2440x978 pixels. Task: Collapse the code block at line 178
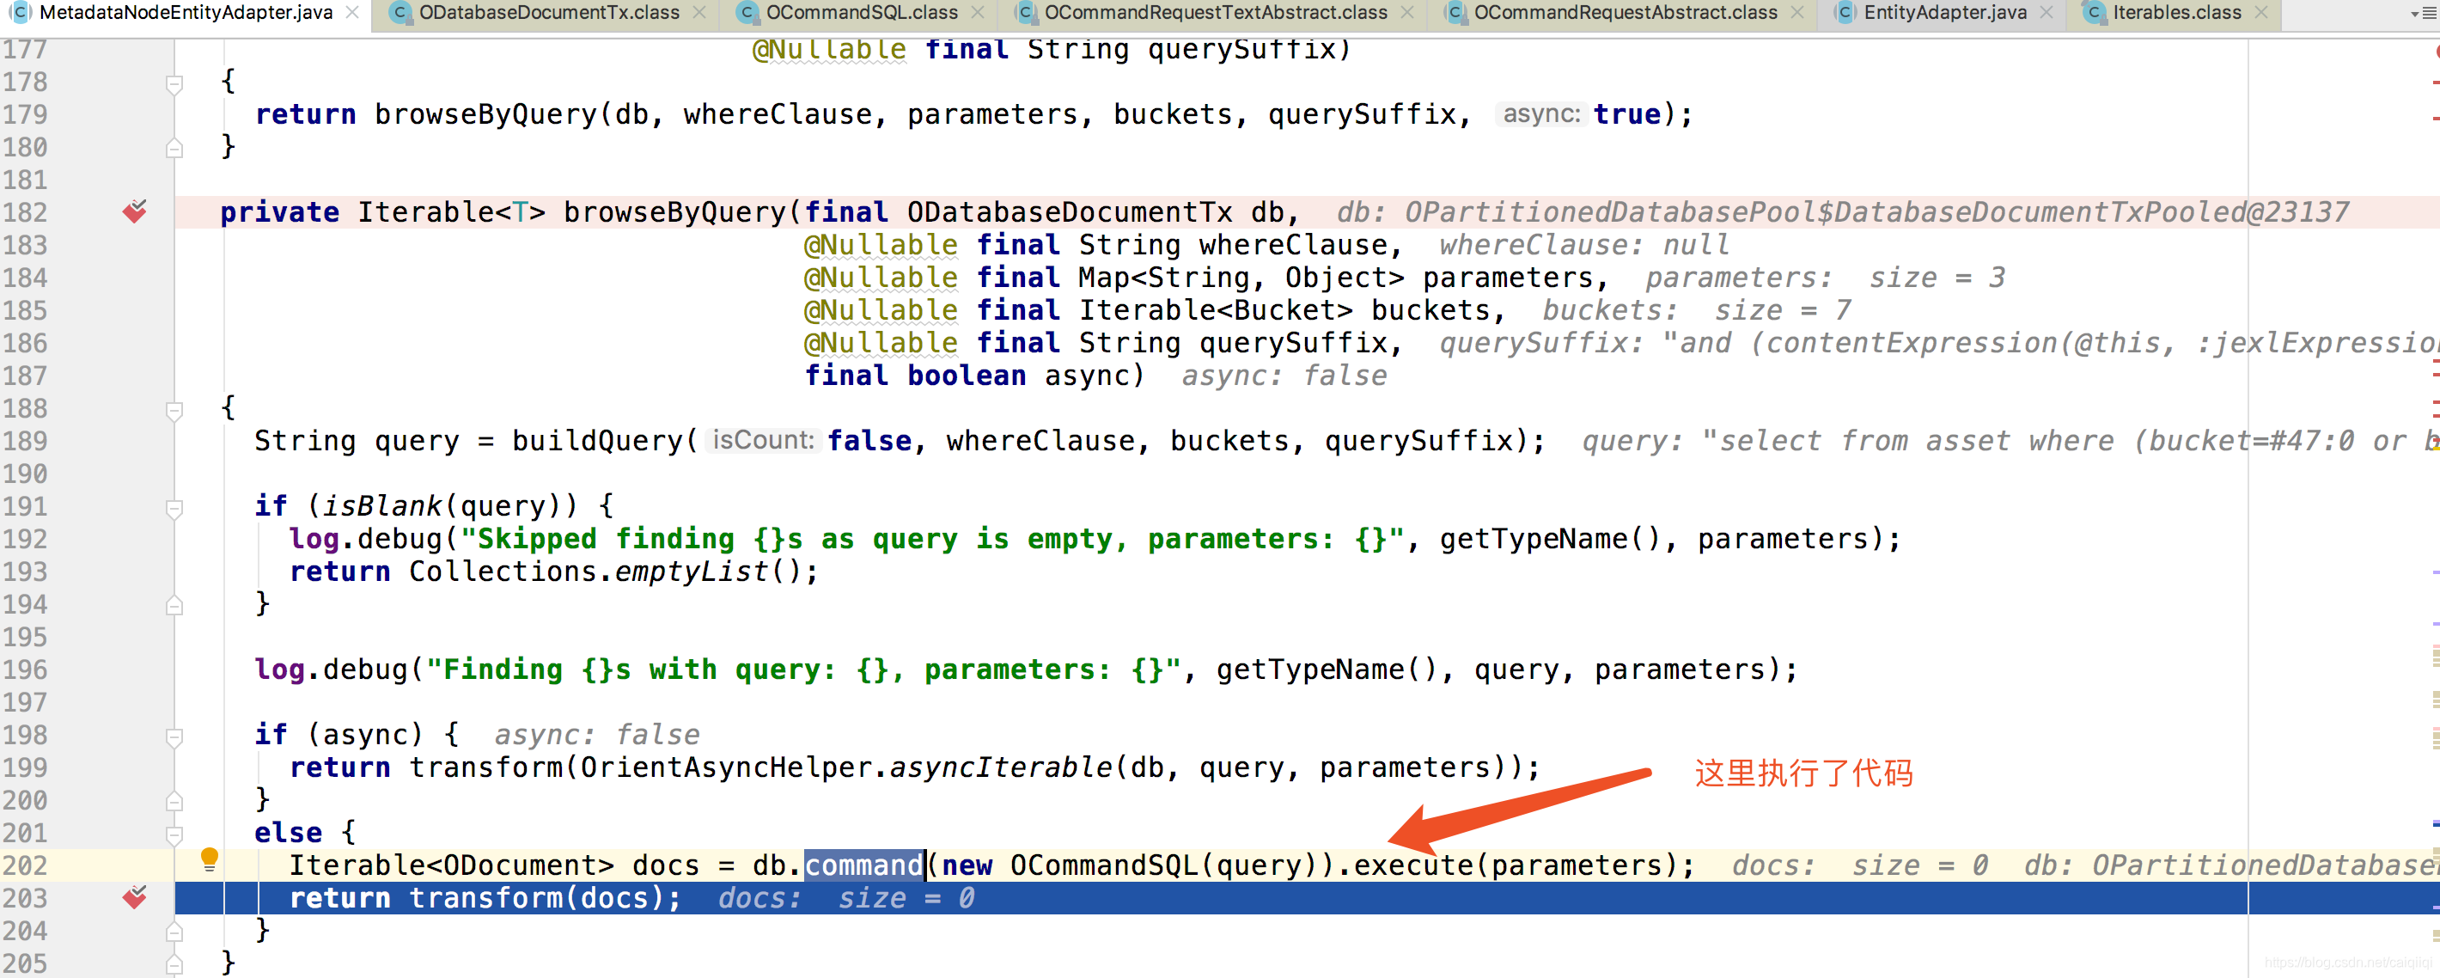(174, 83)
